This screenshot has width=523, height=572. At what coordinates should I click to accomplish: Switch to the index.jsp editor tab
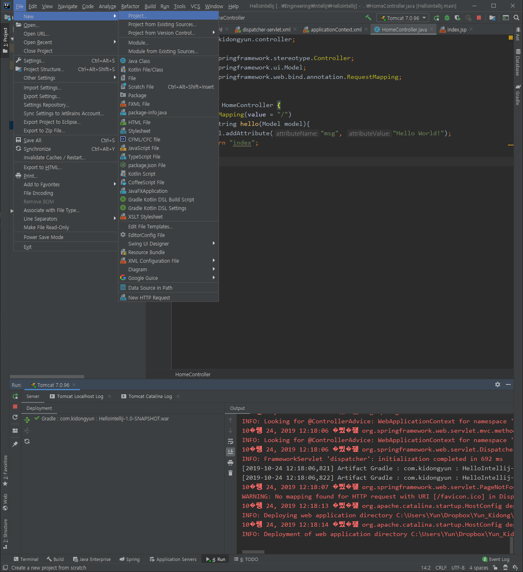coord(456,29)
